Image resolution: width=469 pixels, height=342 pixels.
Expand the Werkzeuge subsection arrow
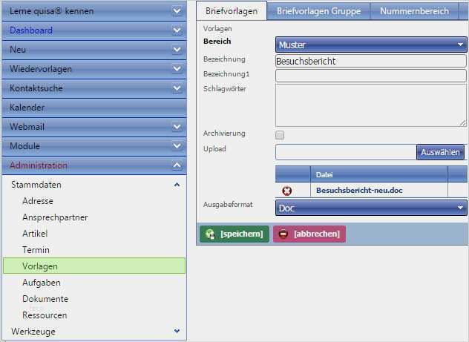pos(177,331)
